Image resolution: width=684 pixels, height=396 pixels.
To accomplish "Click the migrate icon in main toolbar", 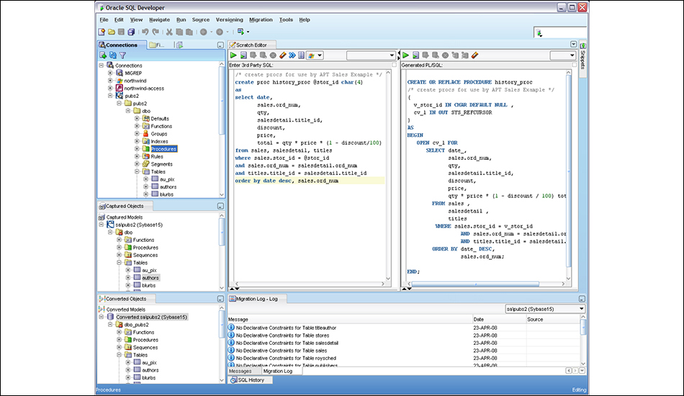I will (240, 32).
